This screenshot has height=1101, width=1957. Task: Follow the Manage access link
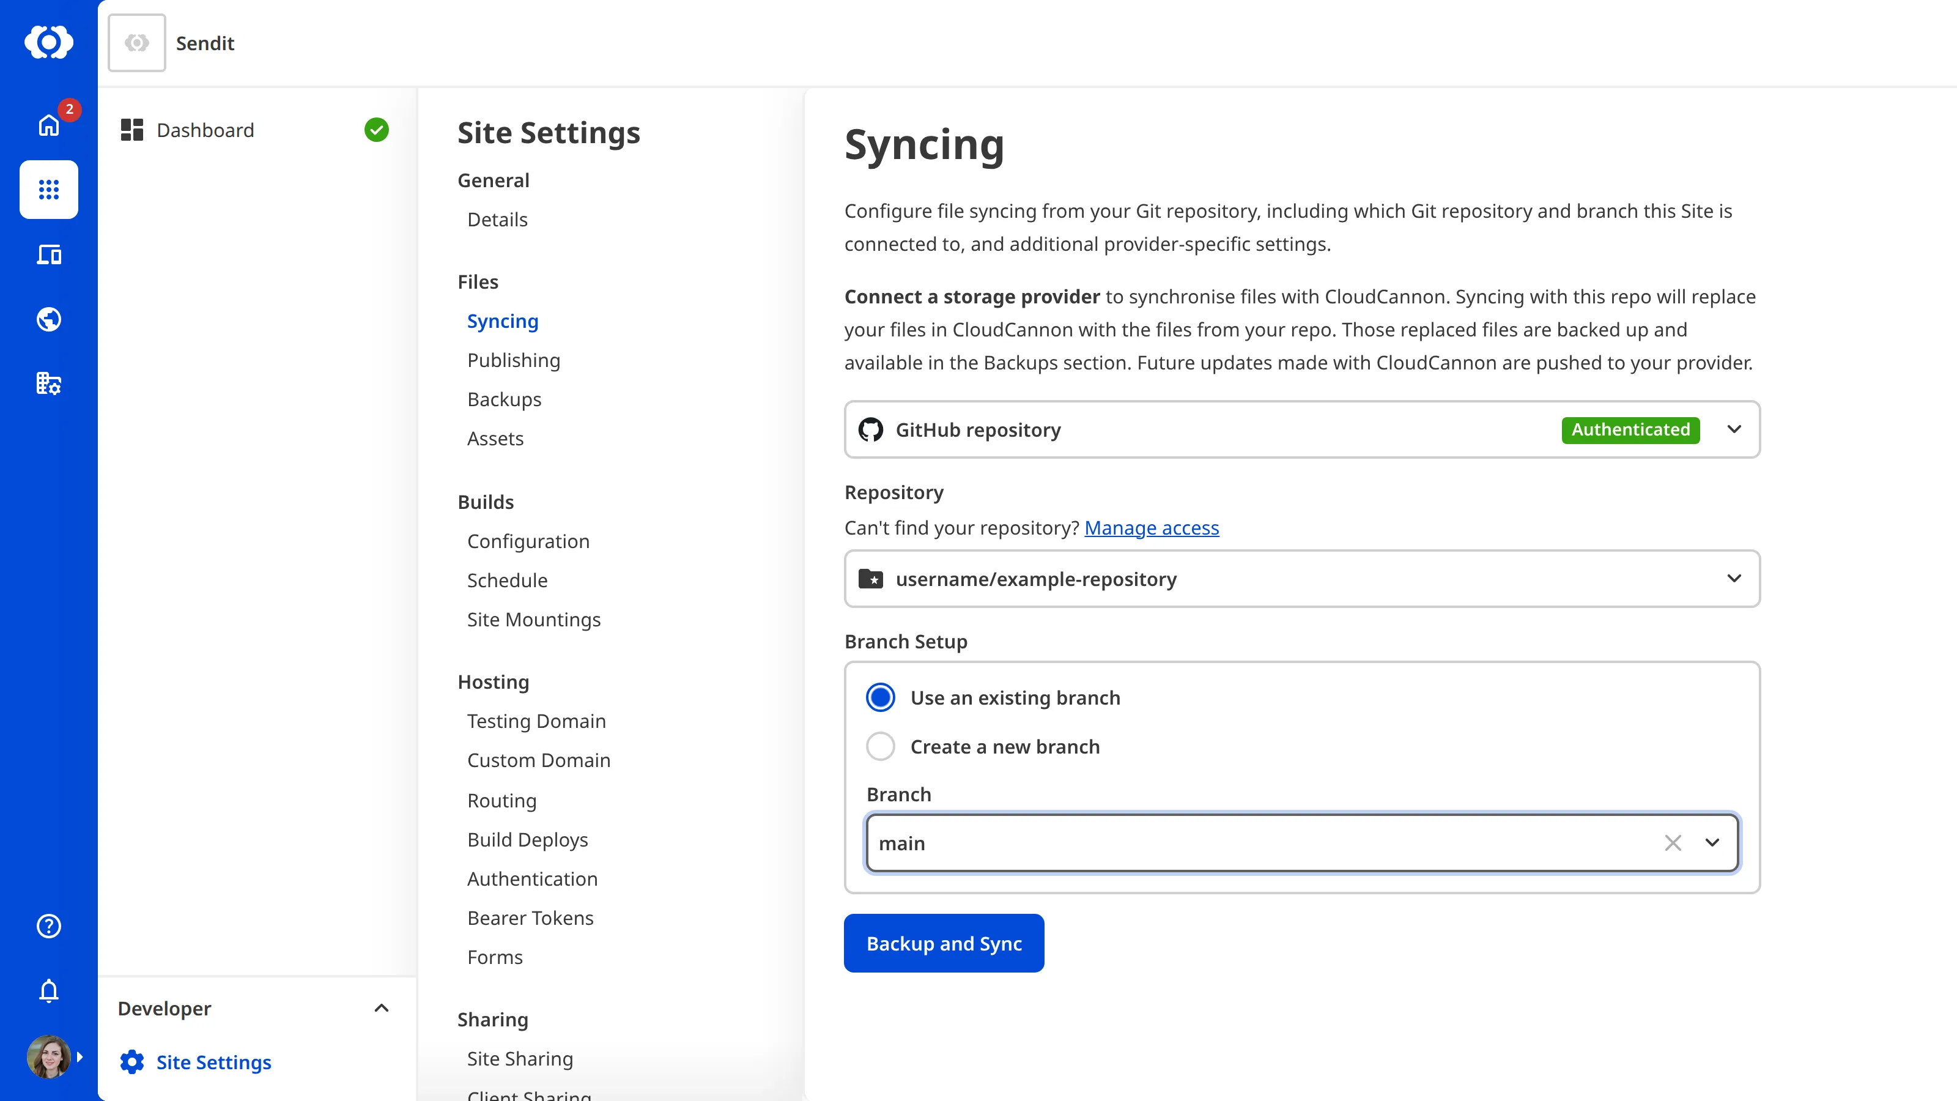[1152, 528]
